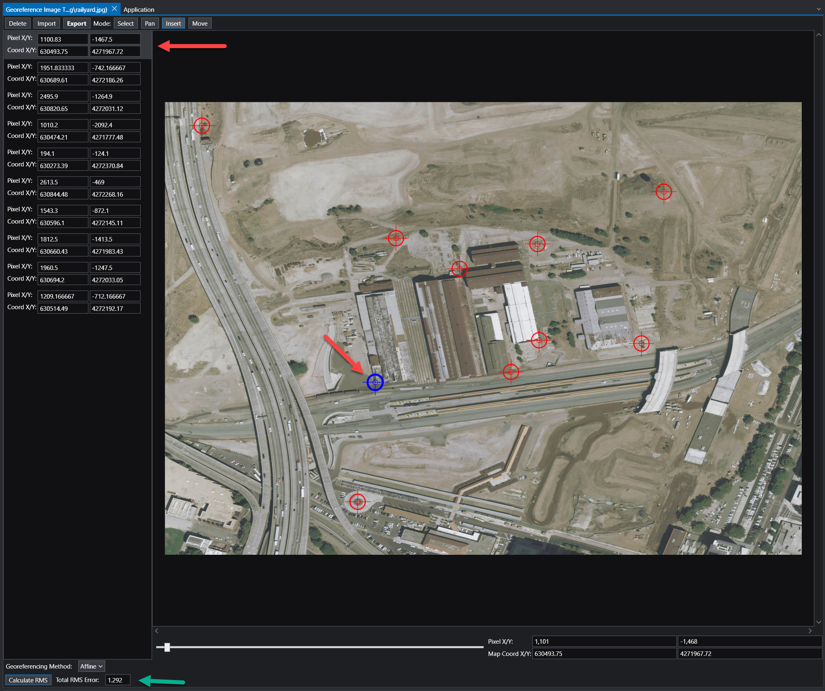Click the blue selected control point marker

click(375, 382)
